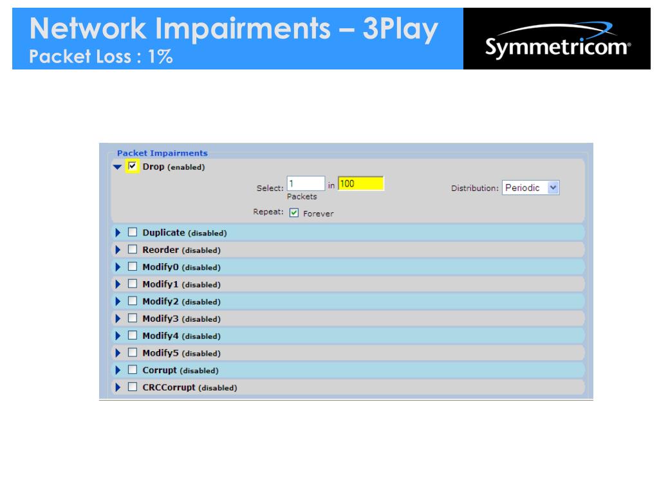Expand the Modify2 impairment section
This screenshot has width=659, height=494.
(118, 301)
